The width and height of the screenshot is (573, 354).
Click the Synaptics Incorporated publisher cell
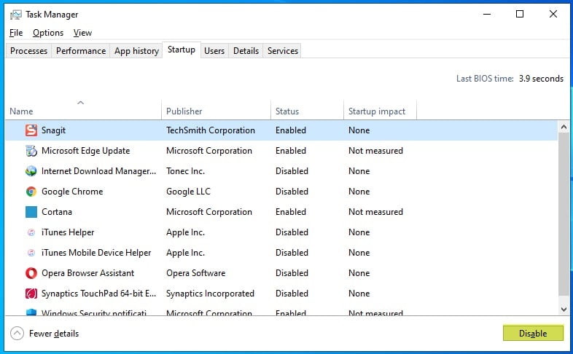[x=210, y=294]
